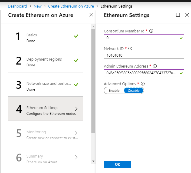The height and width of the screenshot is (173, 191).
Task: Click the steps list scrollbar thumb
Action: [93, 81]
